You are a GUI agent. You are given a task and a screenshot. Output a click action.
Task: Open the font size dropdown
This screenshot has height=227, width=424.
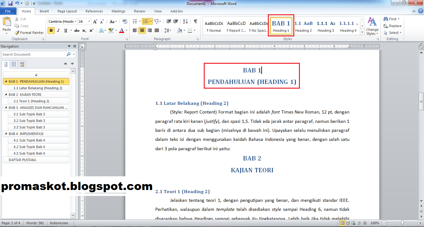coord(89,21)
